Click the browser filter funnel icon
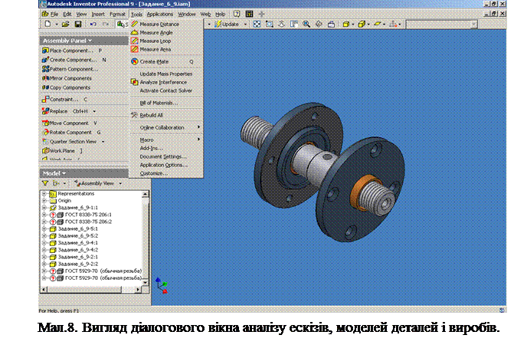 (x=44, y=183)
